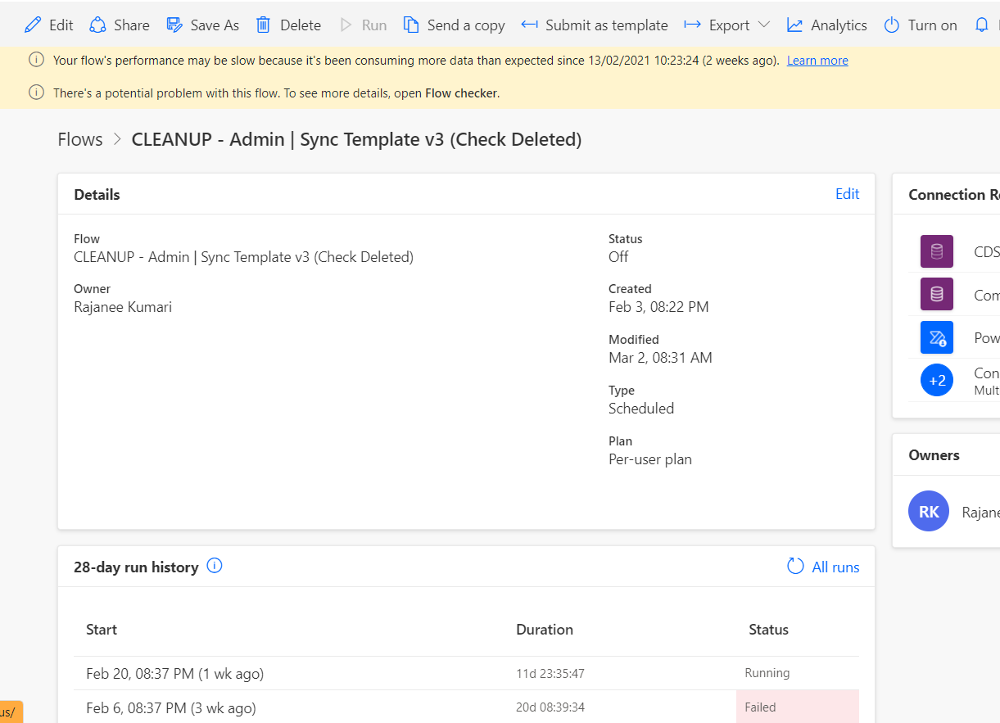Click the Status column header

click(768, 630)
